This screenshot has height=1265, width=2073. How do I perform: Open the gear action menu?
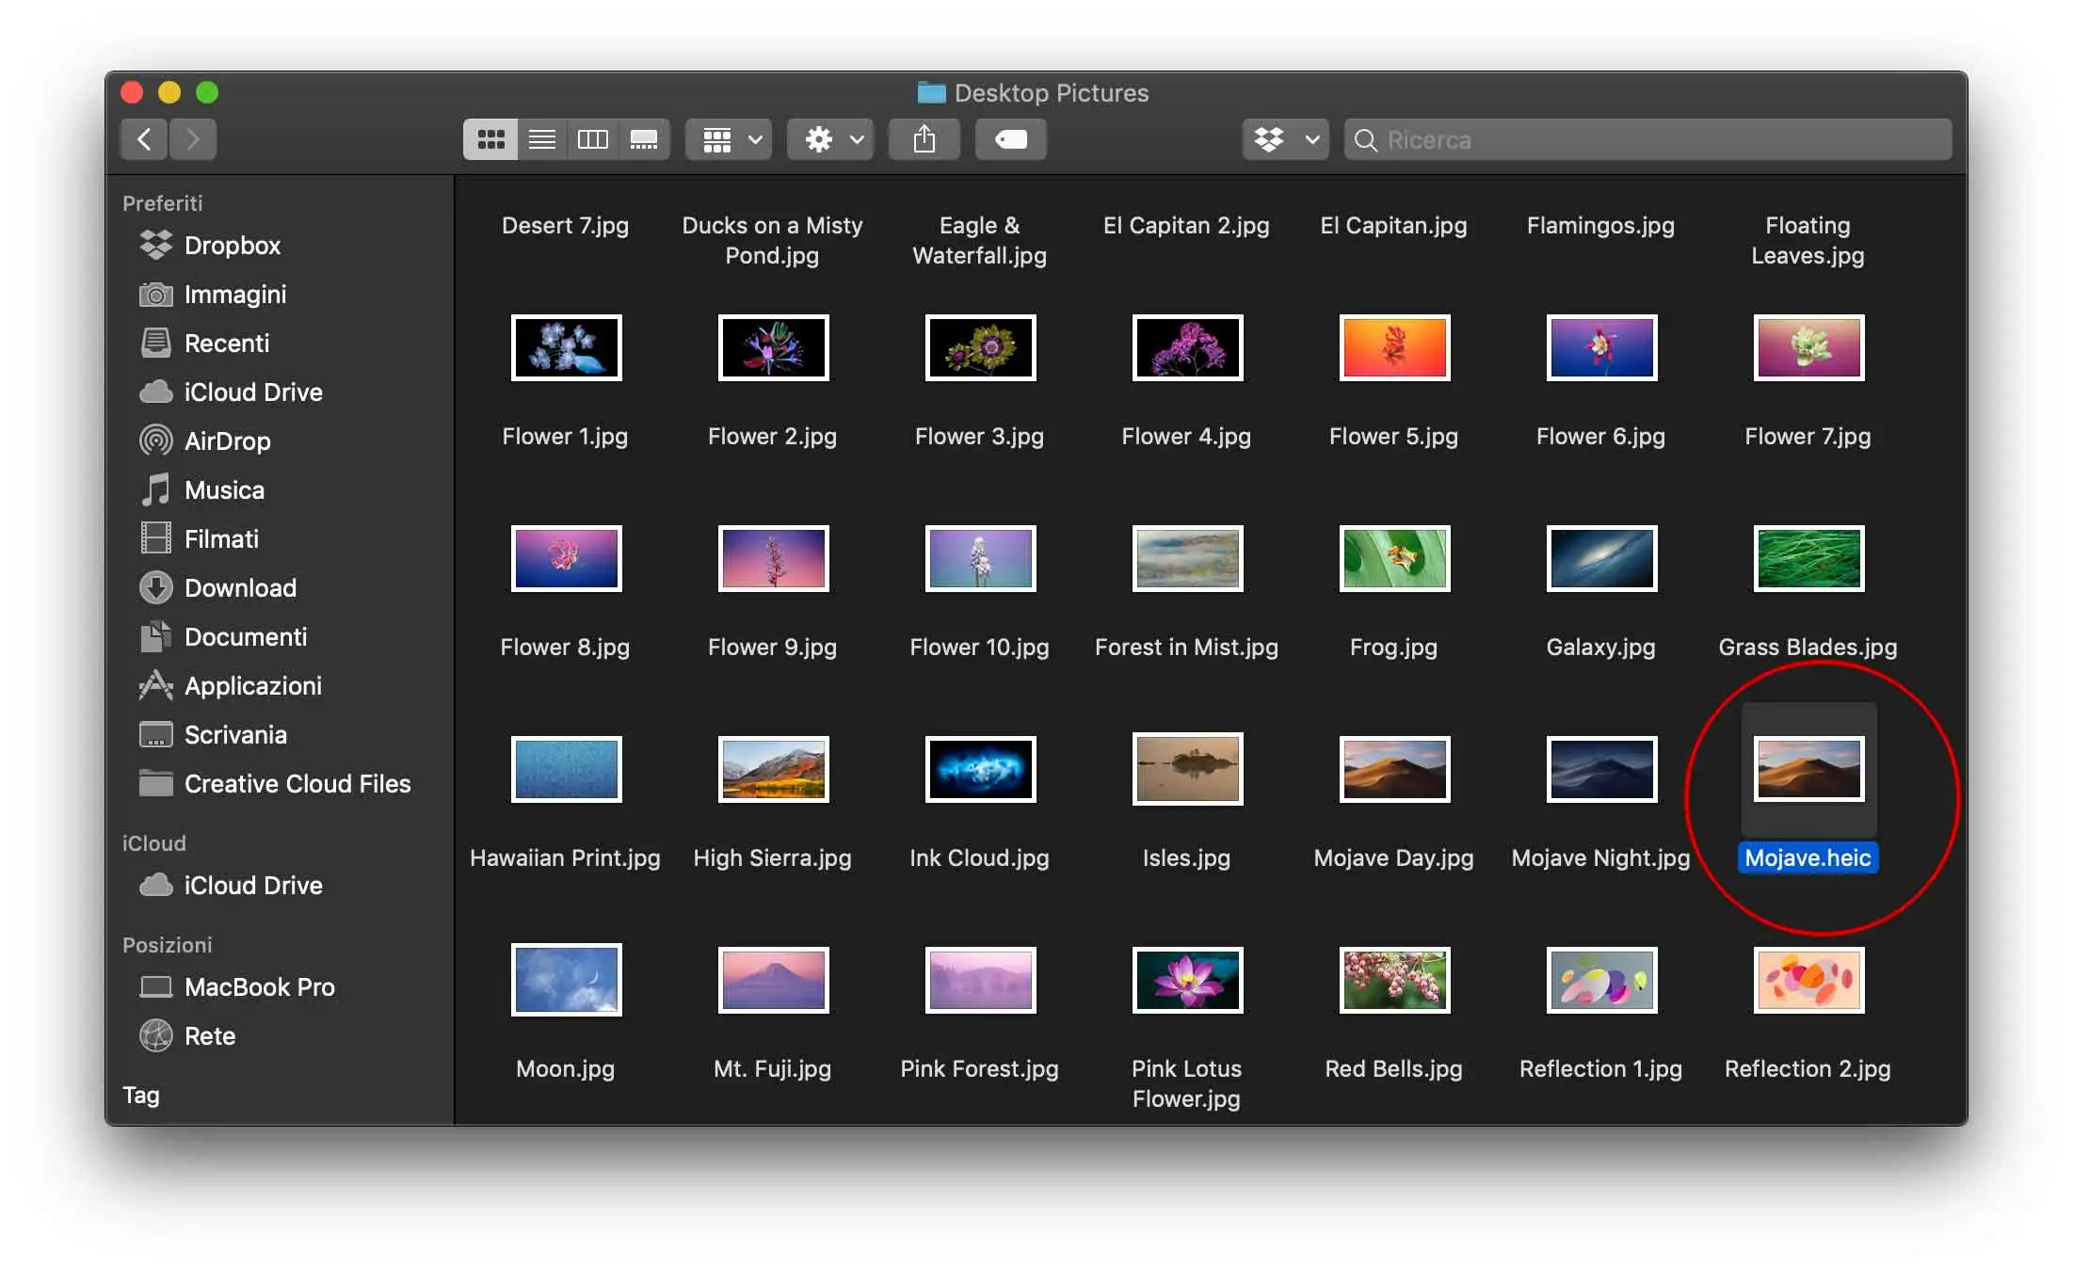[x=828, y=138]
